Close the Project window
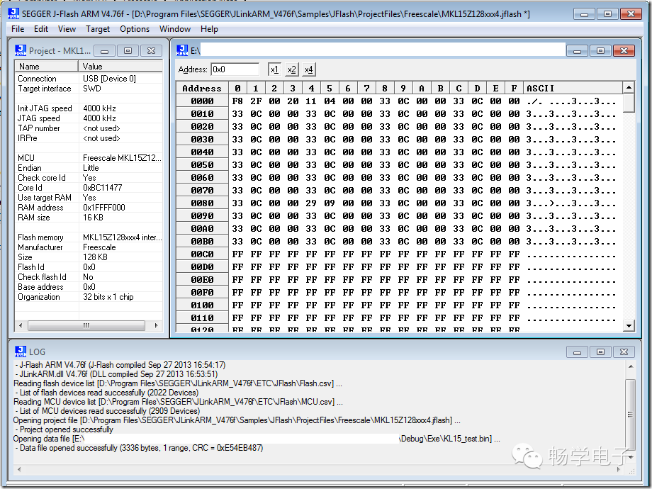Screen dimensions: 652x489 point(152,51)
